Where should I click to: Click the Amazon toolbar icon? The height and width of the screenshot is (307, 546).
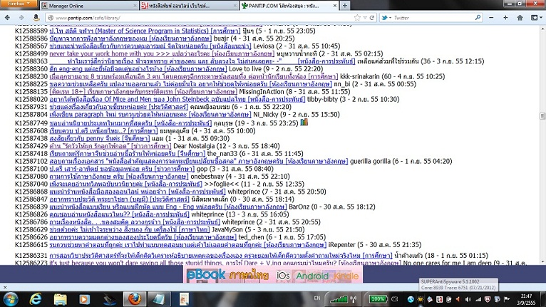coord(36,17)
